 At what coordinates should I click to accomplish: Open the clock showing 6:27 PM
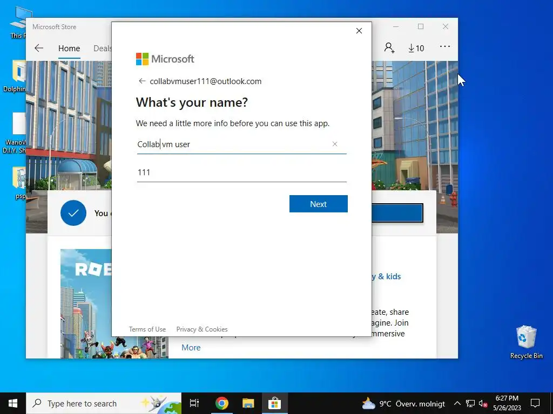[x=507, y=403]
